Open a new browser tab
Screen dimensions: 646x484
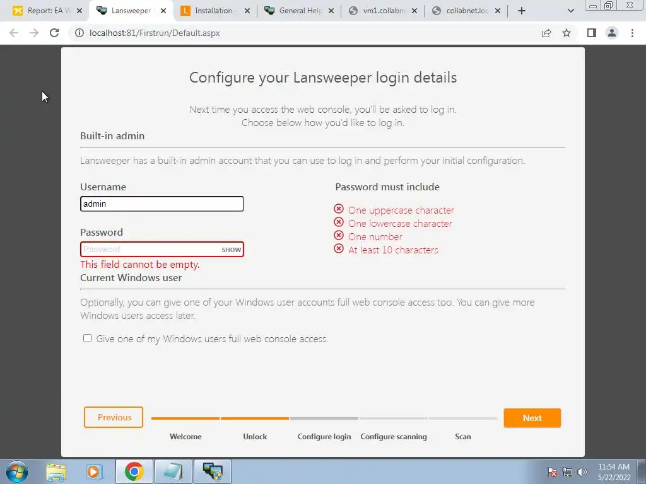click(522, 11)
